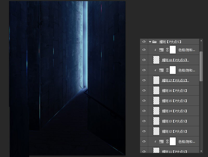
Task: Click 色相/饱和 name above 耀斑11 layer
Action: pyautogui.click(x=187, y=142)
